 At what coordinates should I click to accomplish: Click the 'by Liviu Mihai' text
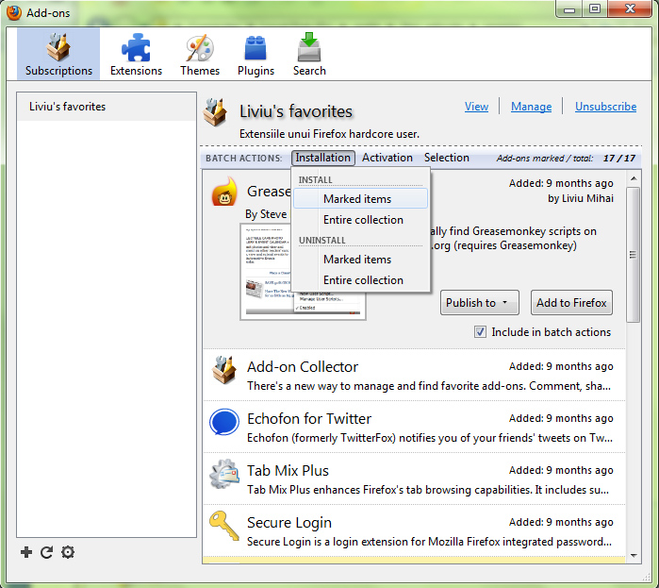pos(581,198)
